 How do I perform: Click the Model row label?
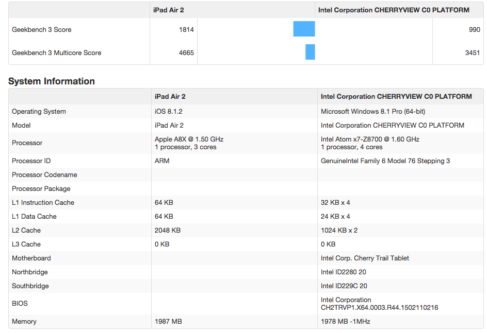click(x=21, y=125)
